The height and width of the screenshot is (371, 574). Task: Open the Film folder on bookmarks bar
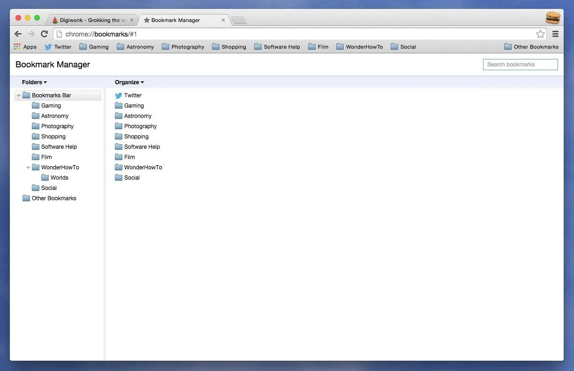pyautogui.click(x=318, y=47)
